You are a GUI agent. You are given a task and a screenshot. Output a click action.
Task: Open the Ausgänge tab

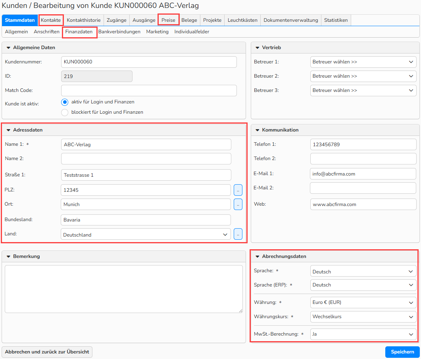144,20
